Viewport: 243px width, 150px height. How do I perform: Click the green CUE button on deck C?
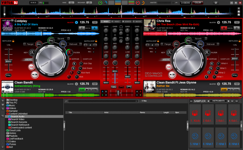coord(82,90)
